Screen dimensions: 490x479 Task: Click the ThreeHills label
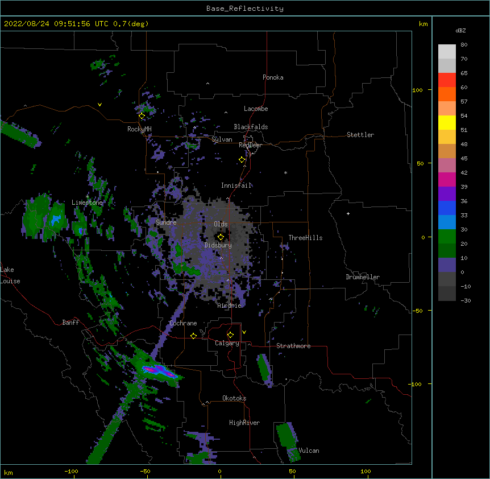coord(305,238)
